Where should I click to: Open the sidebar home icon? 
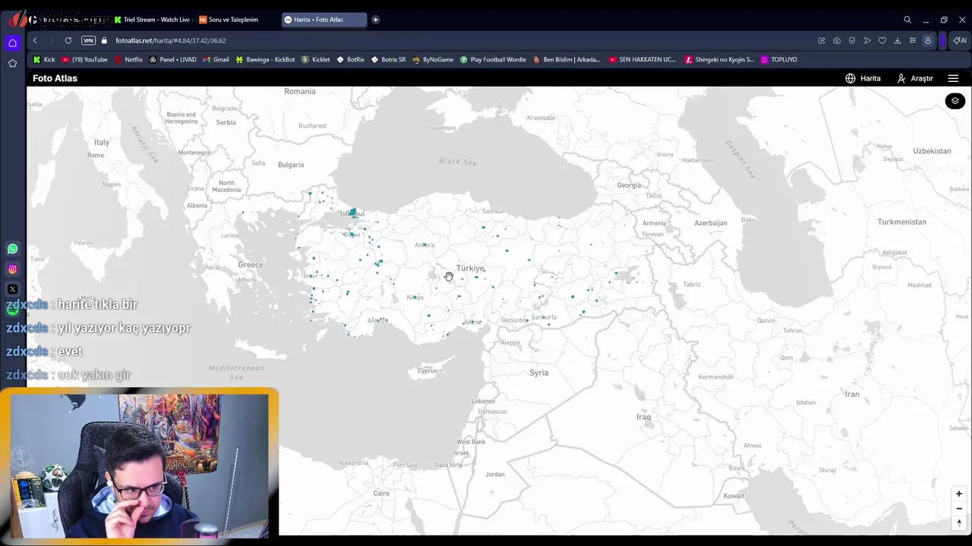coord(12,43)
